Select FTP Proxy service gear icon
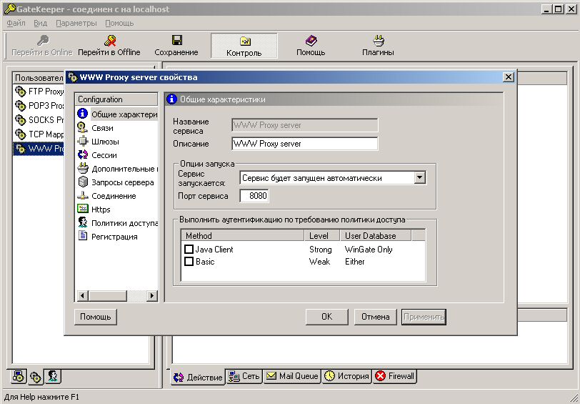Image resolution: width=580 pixels, height=404 pixels. click(x=20, y=91)
